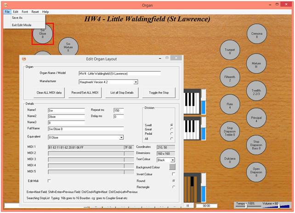Viewport: 295px width, 213px height.
Task: Click the Sw Oboe 8 stop knob
Action: 43,34
